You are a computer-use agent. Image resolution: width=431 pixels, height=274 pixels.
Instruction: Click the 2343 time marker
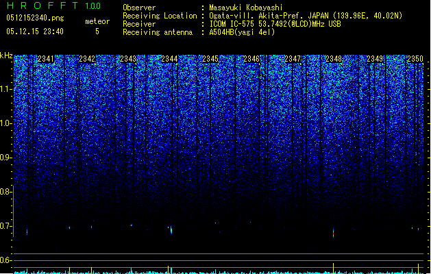click(128, 59)
